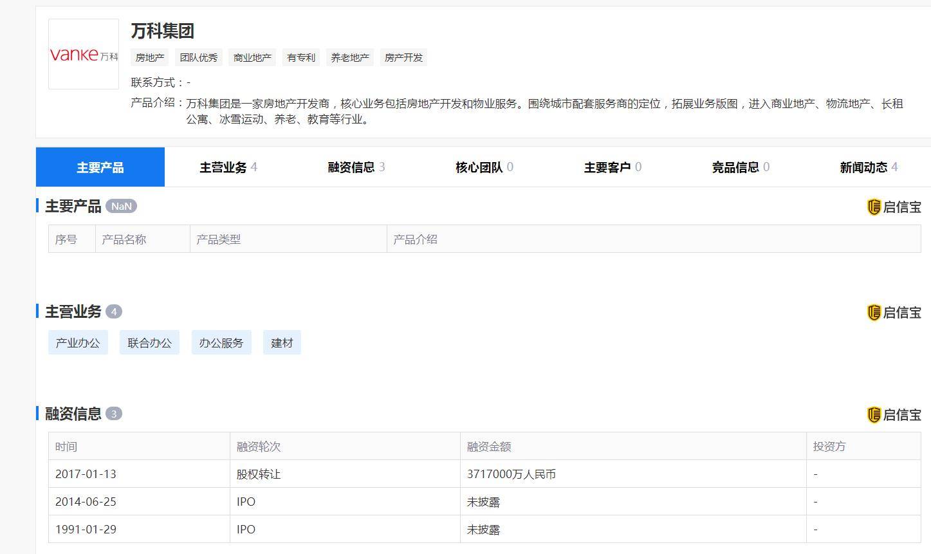
Task: Select the 联合办公 business tag
Action: (x=149, y=343)
